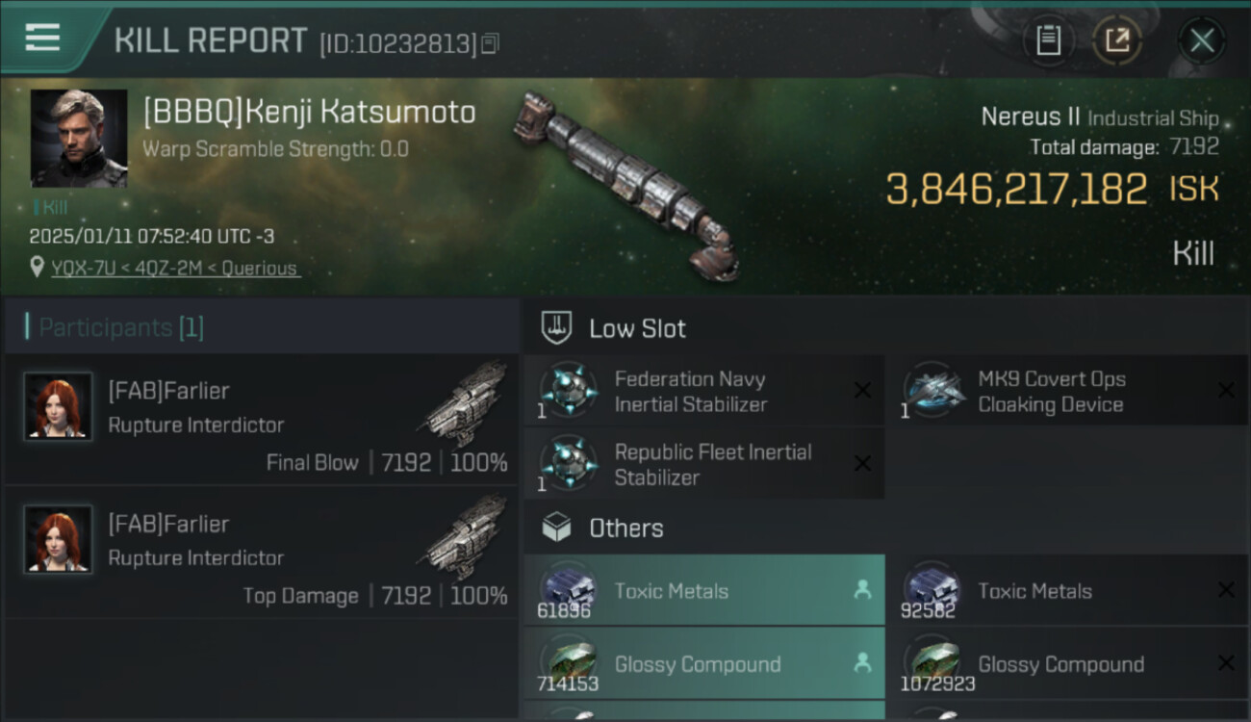The width and height of the screenshot is (1251, 722).
Task: Select MK9 Covert Ops Cloaking Device icon
Action: coord(932,390)
